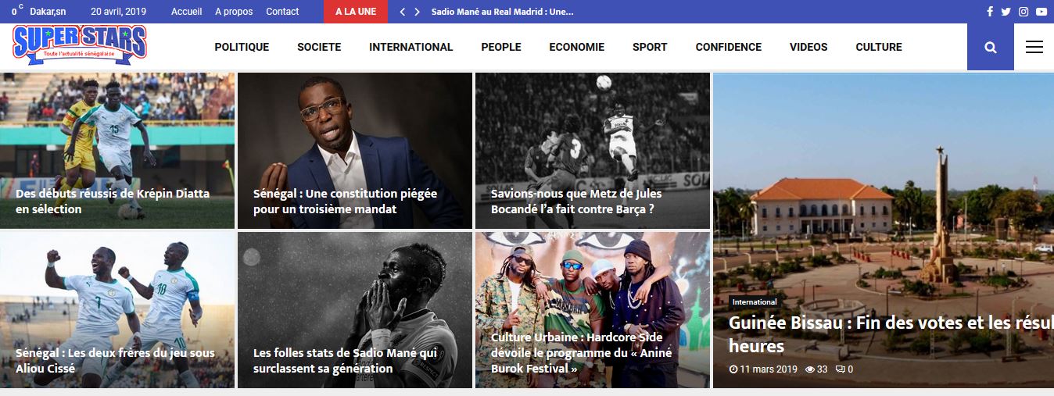This screenshot has height=396, width=1054.
Task: Click the Contact link in top bar
Action: coord(282,12)
